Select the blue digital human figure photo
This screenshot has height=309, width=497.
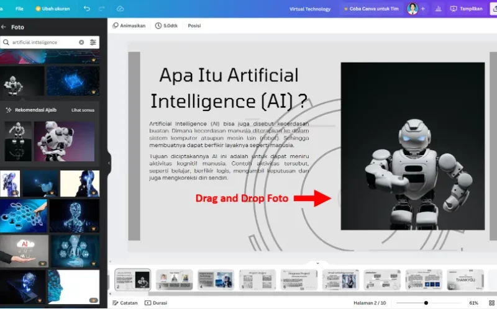[x=75, y=216]
